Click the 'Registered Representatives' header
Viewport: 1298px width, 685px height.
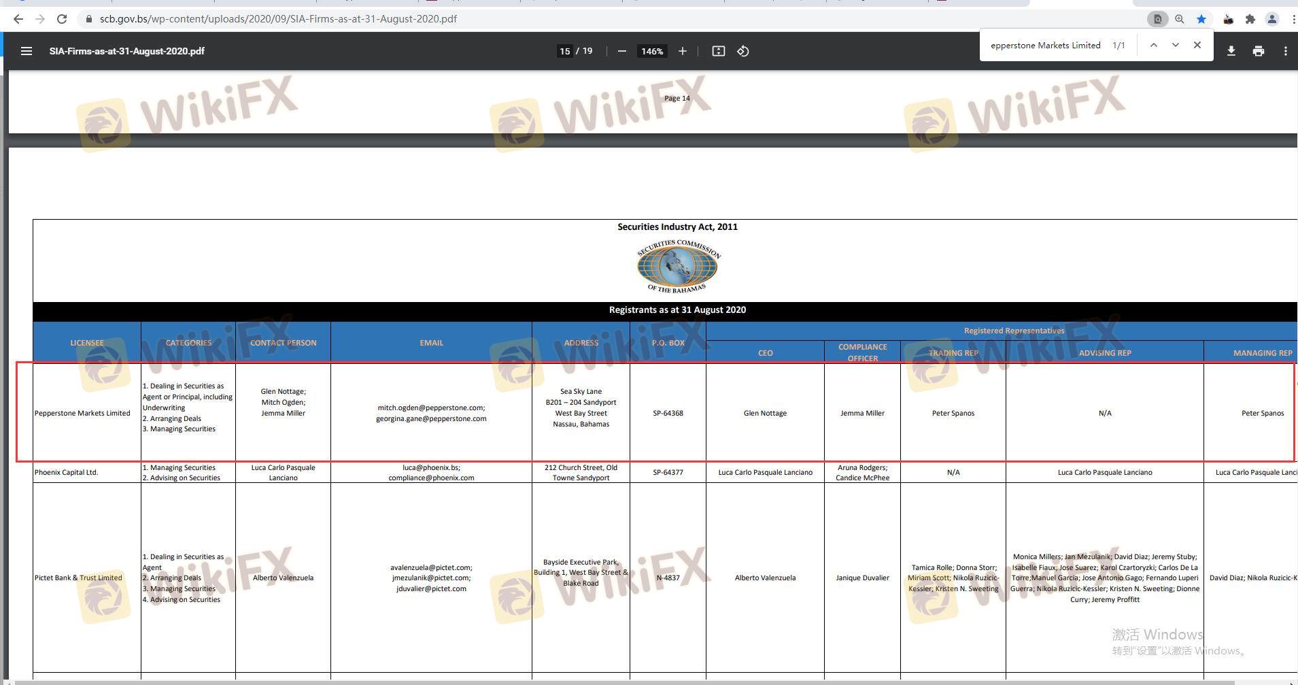(x=1014, y=331)
